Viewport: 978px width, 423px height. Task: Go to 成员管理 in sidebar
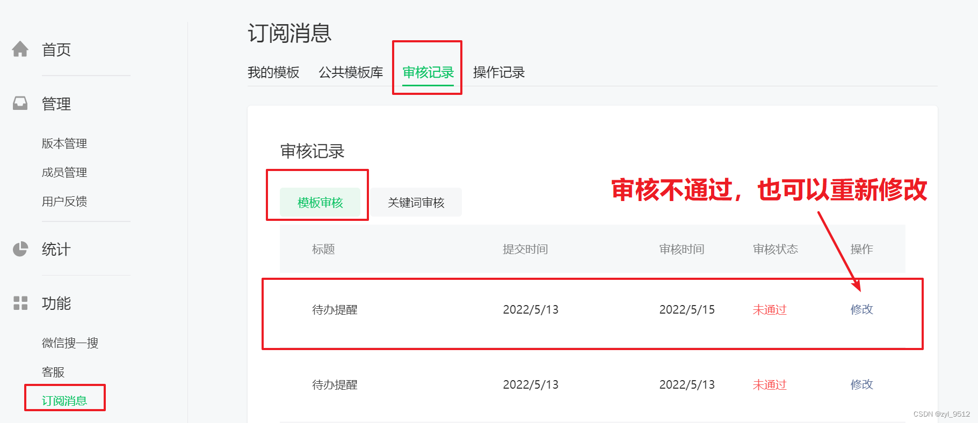(64, 173)
